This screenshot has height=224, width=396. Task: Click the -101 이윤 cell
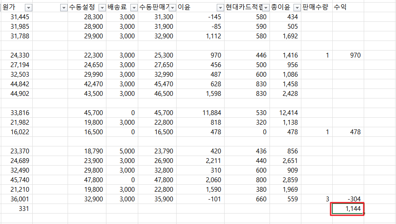pos(200,199)
